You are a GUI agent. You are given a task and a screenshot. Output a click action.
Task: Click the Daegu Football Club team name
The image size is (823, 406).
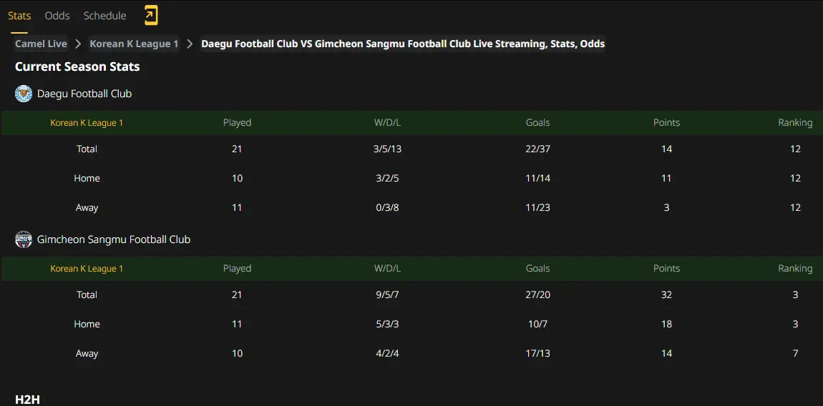pos(84,94)
